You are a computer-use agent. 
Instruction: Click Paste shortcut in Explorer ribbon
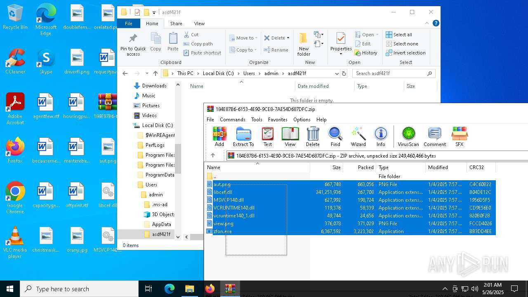tap(203, 53)
